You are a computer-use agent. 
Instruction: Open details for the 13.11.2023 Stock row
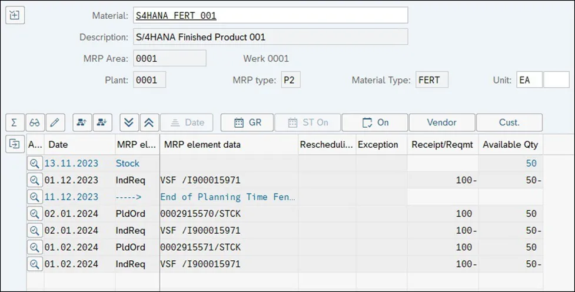[x=34, y=163]
